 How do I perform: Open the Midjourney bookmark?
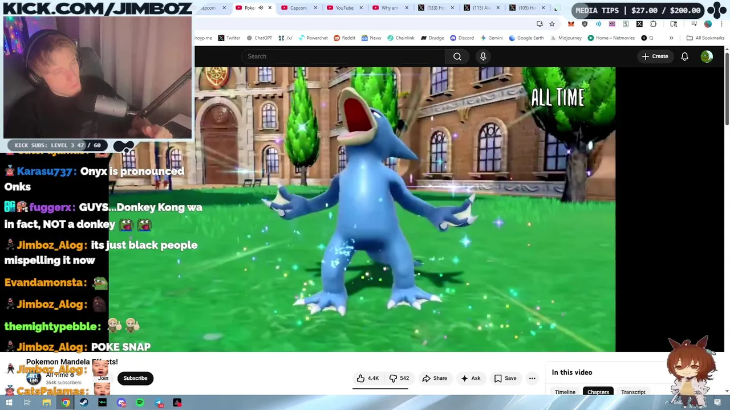click(565, 38)
